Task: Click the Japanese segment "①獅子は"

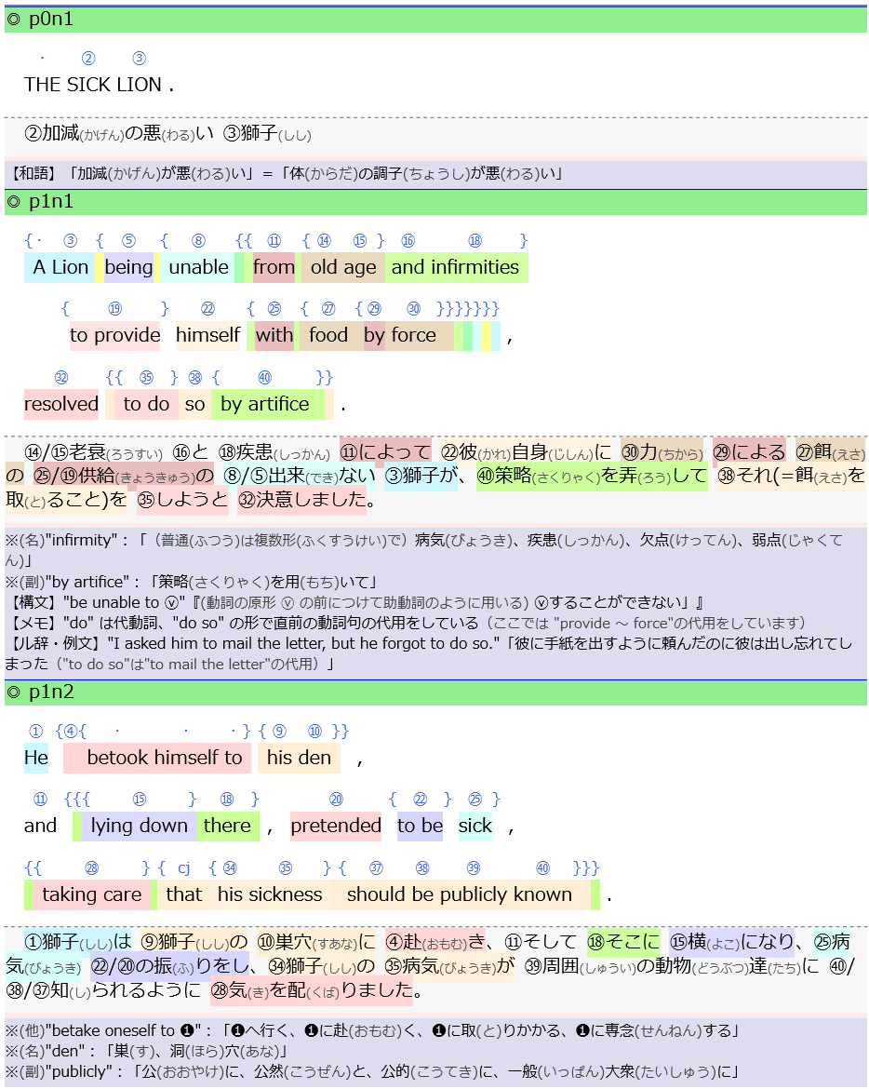Action: (78, 943)
